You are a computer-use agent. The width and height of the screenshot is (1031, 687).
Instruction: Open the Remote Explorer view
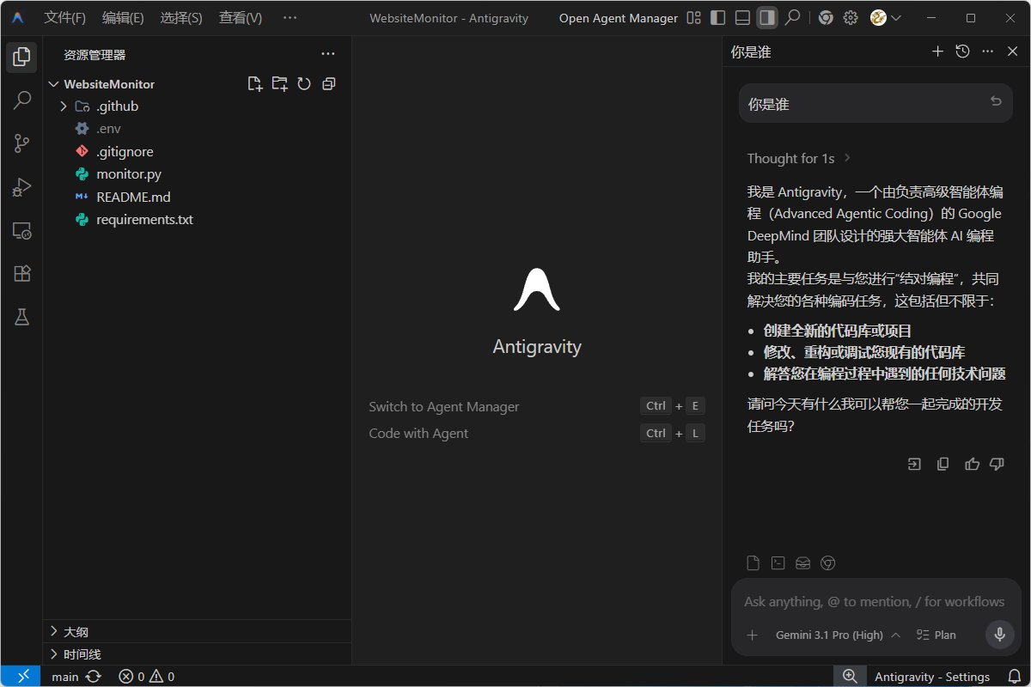(x=22, y=230)
